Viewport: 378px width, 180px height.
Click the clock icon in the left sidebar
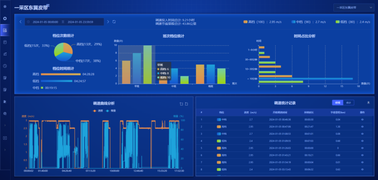[5, 66]
